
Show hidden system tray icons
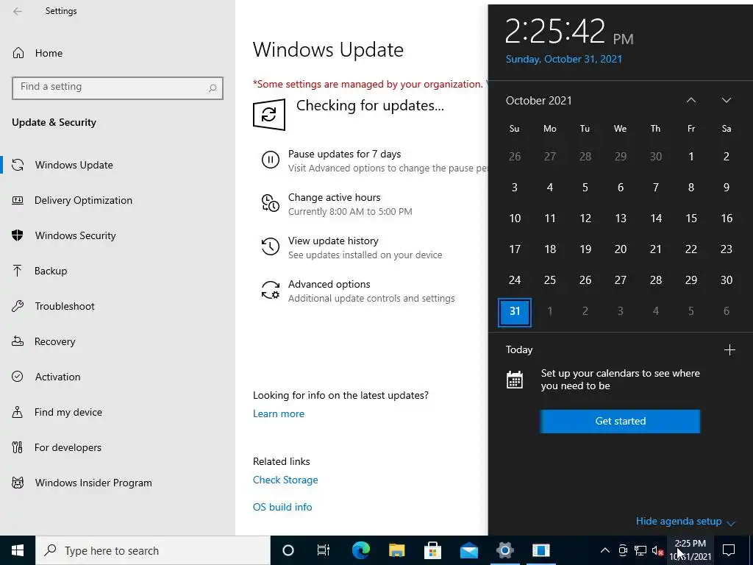tap(605, 550)
